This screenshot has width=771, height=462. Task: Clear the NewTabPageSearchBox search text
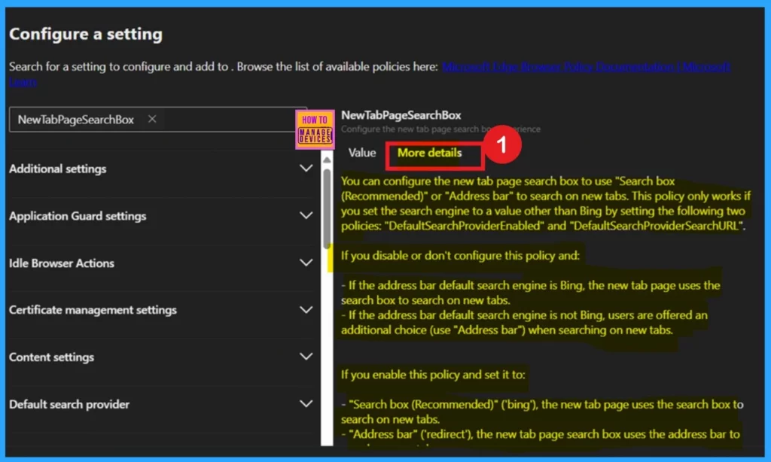point(152,119)
